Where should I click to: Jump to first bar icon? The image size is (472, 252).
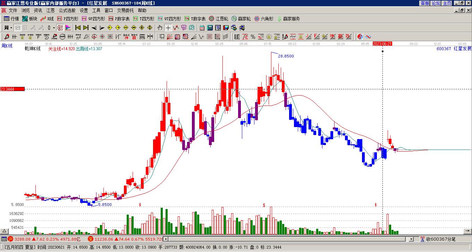click(78, 28)
